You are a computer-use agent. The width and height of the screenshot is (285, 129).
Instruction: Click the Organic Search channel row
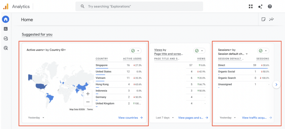(x=244, y=78)
